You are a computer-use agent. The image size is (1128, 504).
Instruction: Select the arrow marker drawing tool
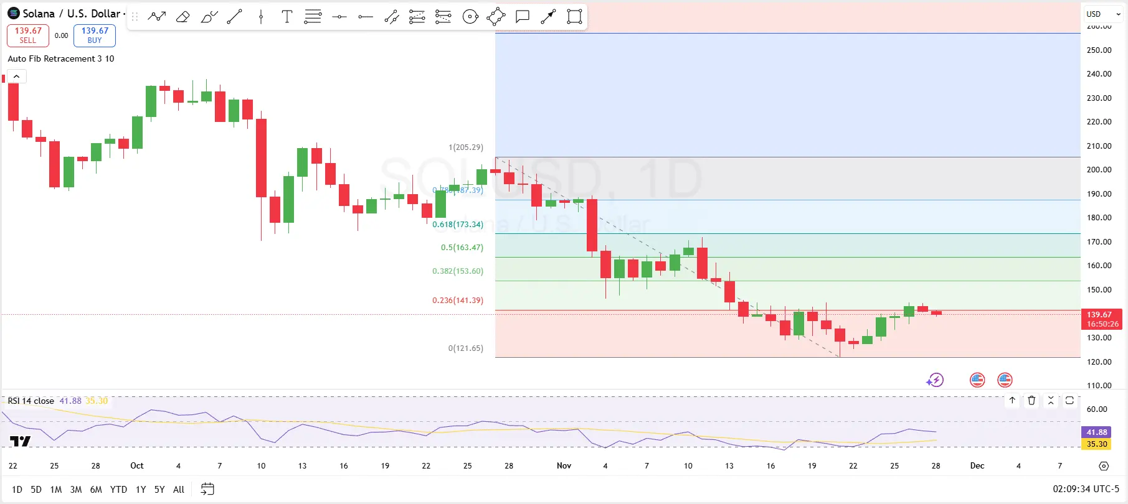(x=548, y=17)
